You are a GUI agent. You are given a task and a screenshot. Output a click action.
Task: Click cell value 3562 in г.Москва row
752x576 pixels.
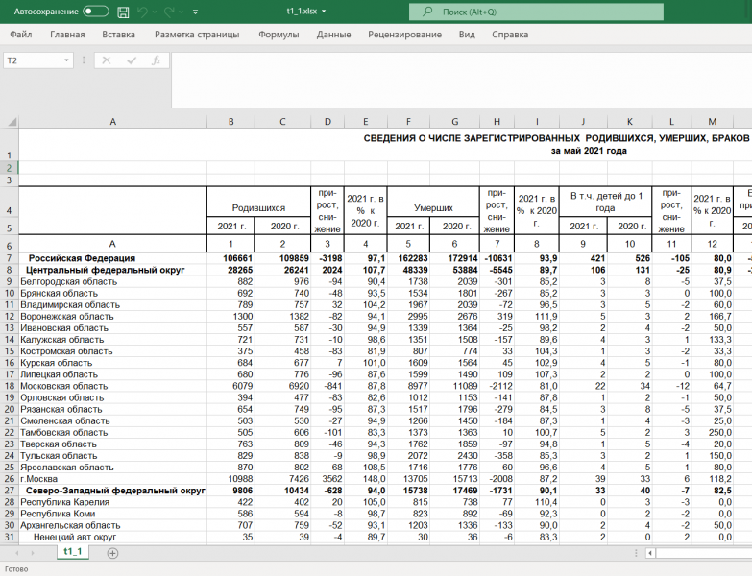coord(327,479)
